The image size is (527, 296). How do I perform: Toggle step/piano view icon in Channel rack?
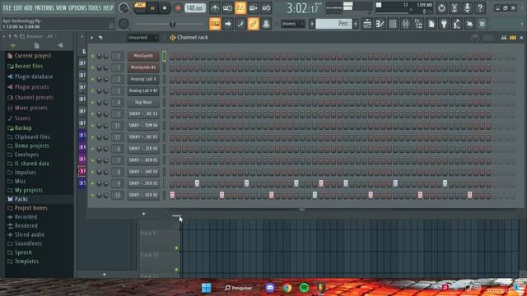pos(512,38)
